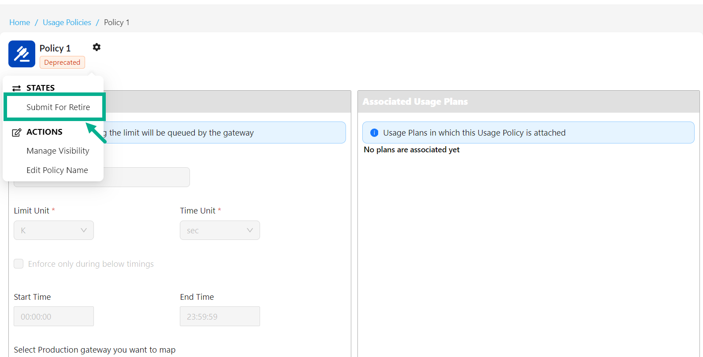Click the 'Associated Usage Plans' panel header
Screen dimensions: 703x357
point(415,102)
